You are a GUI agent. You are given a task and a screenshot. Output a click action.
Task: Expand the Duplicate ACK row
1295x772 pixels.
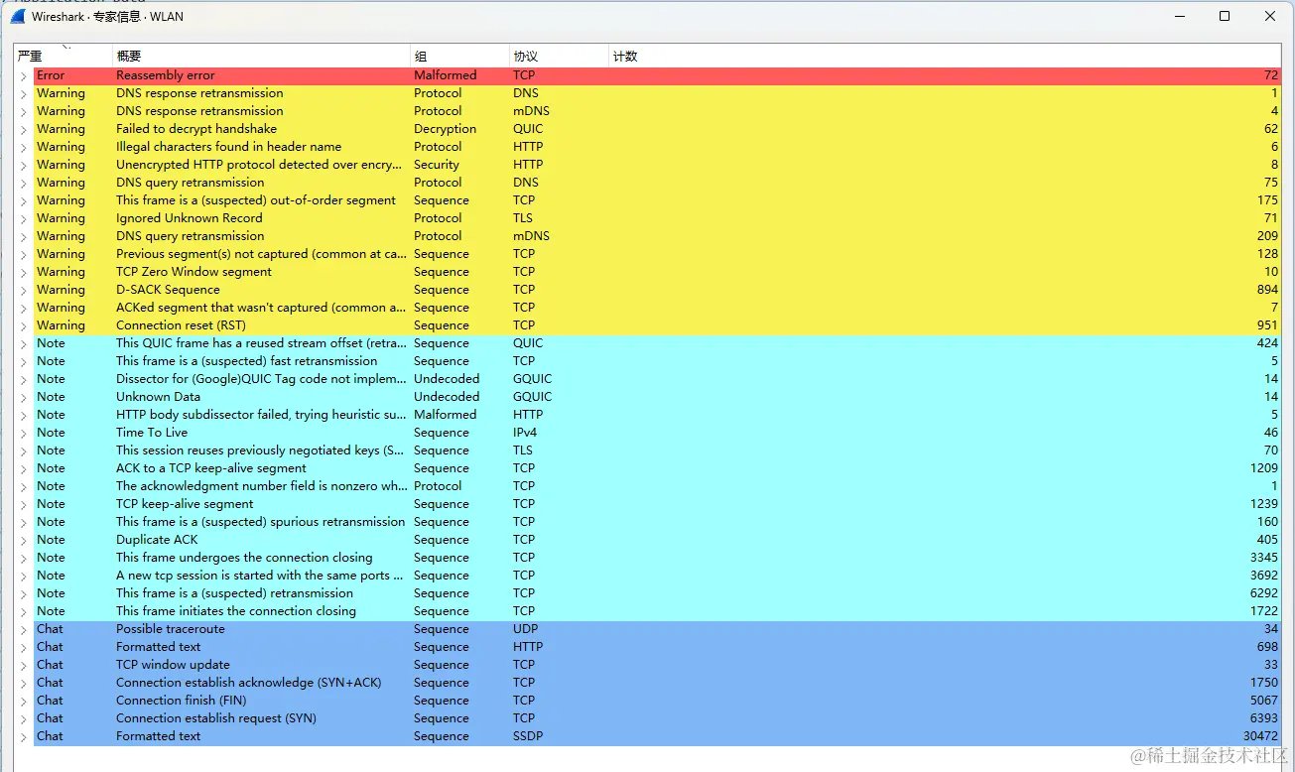23,540
